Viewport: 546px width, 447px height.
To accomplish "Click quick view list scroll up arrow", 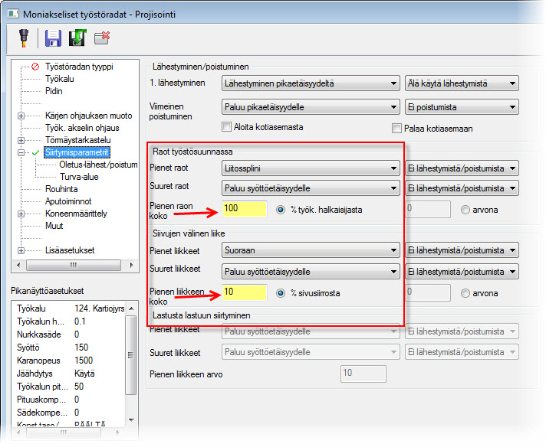I will (x=131, y=308).
